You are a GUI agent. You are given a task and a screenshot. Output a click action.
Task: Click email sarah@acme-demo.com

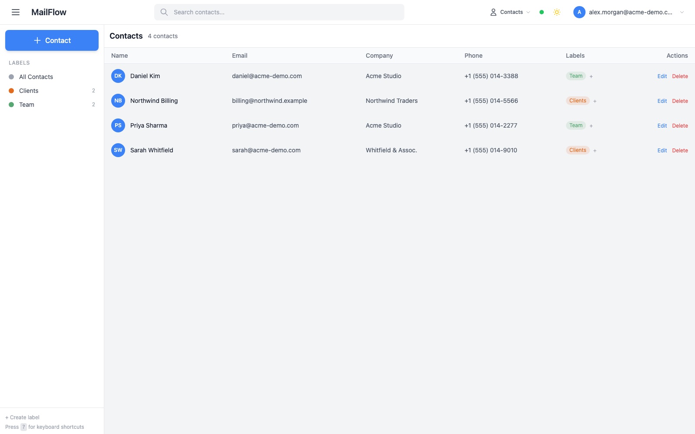[x=266, y=150]
